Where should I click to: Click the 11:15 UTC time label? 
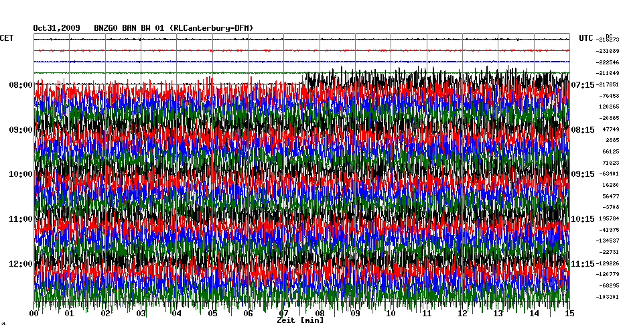[x=583, y=263]
